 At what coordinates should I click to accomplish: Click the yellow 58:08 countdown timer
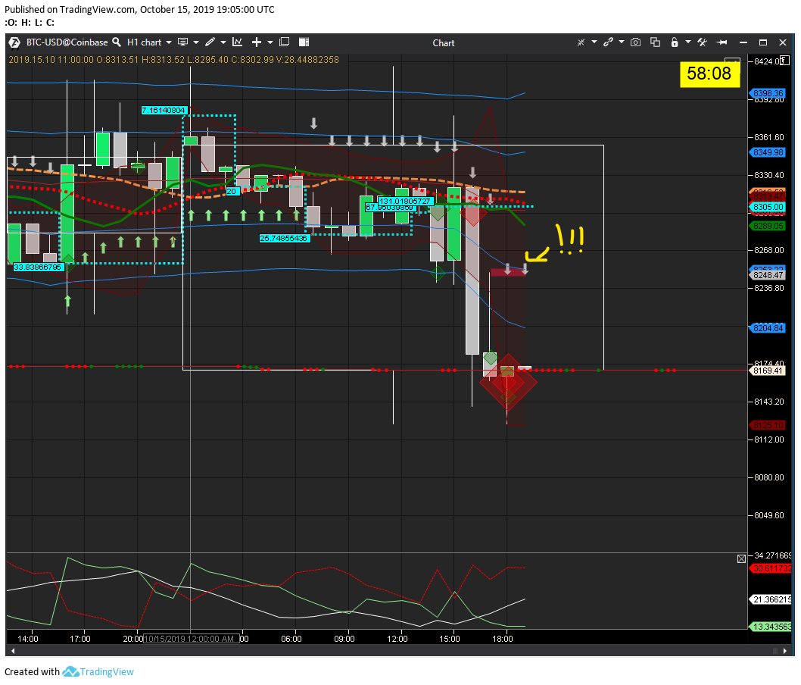709,74
